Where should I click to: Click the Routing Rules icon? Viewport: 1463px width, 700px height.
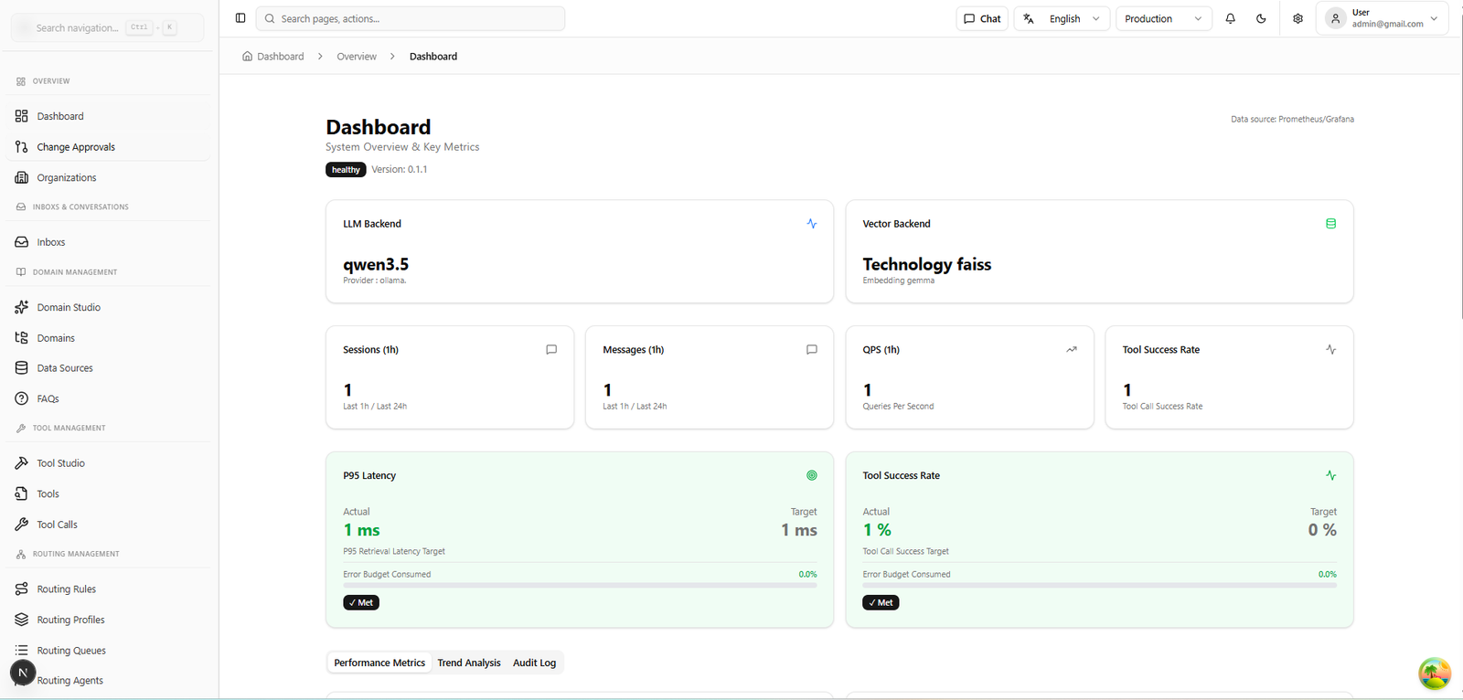tap(22, 589)
